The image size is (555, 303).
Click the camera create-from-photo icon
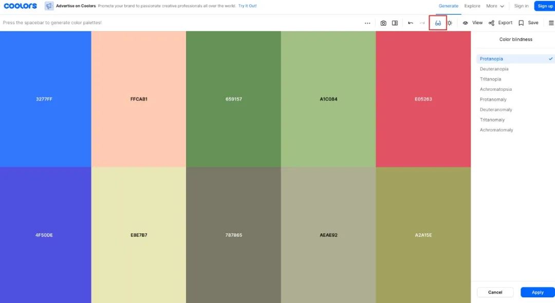383,23
